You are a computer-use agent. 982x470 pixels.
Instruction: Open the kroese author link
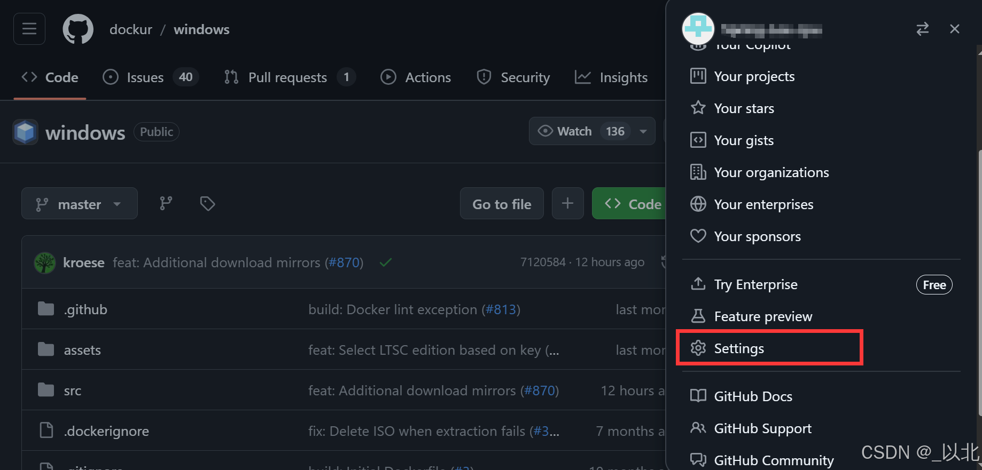pos(84,262)
